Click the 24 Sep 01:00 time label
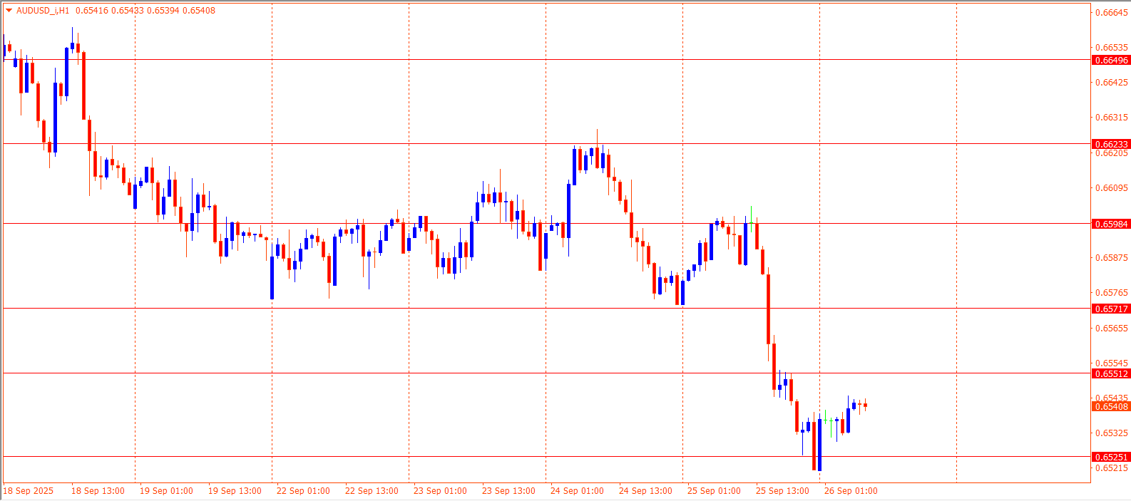 click(577, 491)
